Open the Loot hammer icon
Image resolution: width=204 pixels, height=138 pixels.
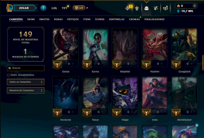pos(156,8)
